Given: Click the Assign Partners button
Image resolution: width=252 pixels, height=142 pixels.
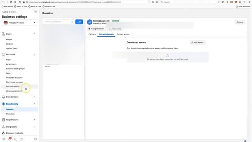Looking at the screenshot, I should click(x=96, y=29).
